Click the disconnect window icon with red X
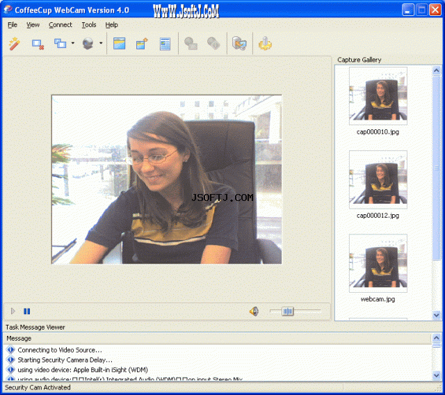Viewport: 445px width, 395px height. click(x=38, y=44)
